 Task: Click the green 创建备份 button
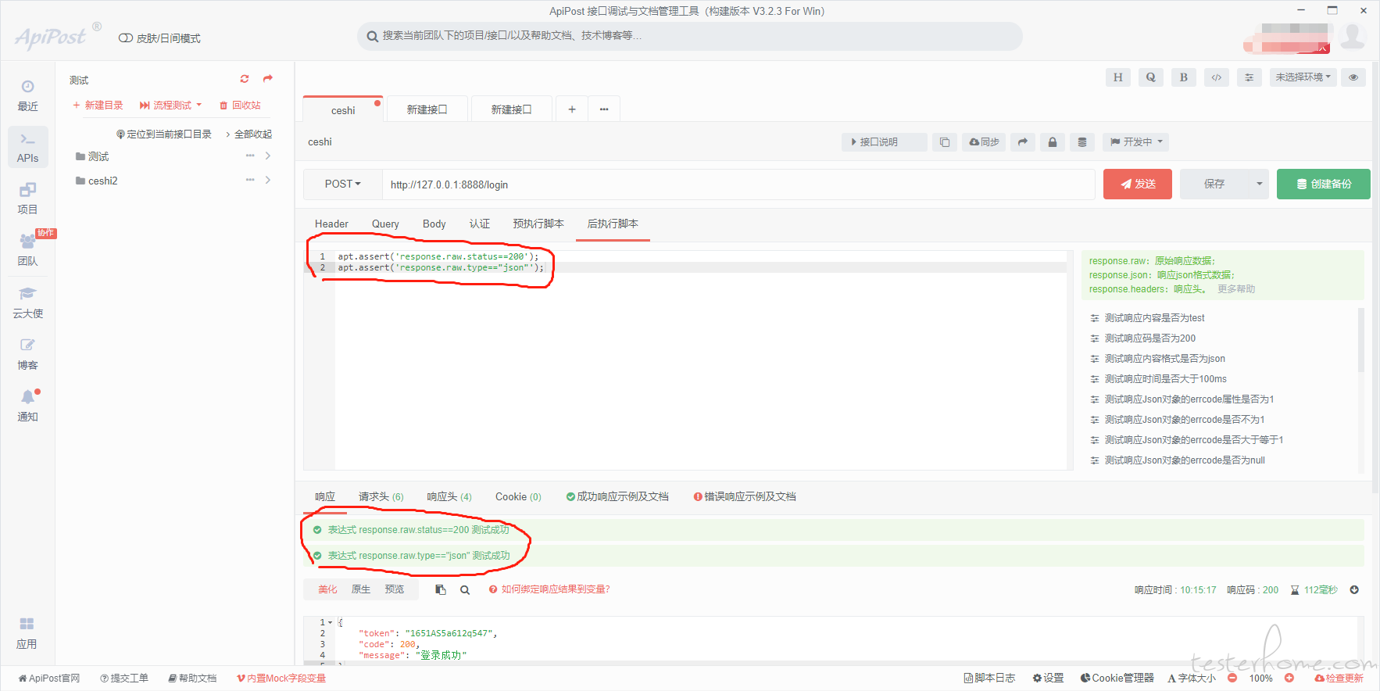point(1323,184)
